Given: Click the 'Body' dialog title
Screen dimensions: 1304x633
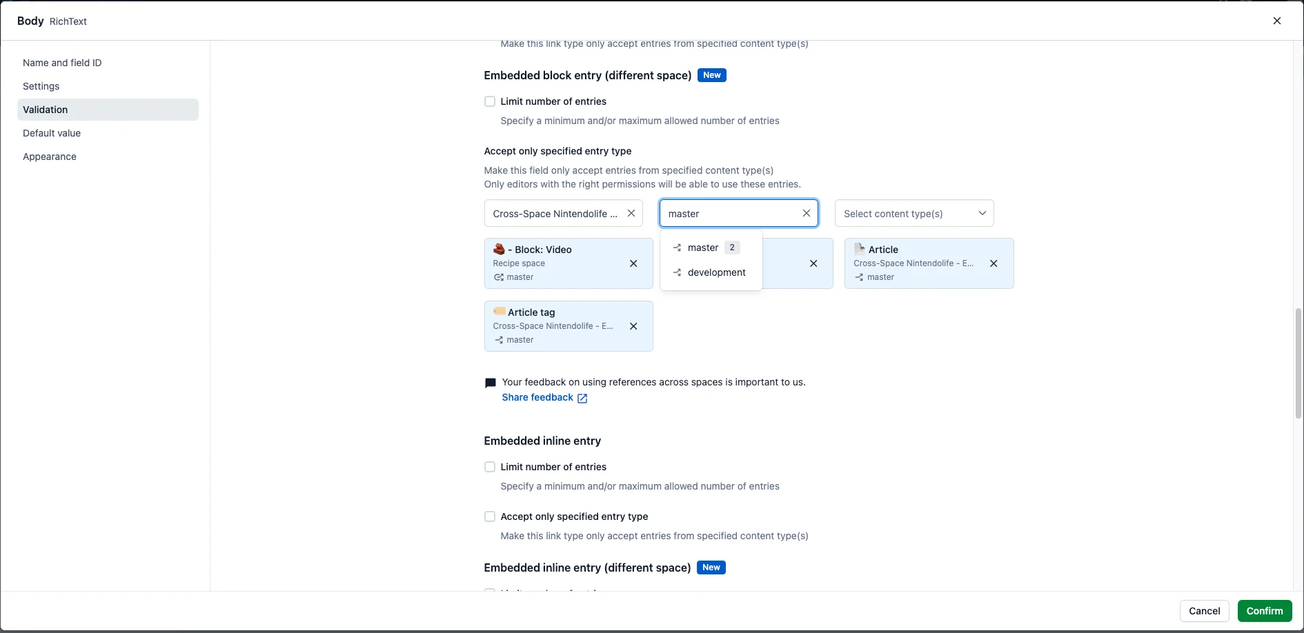Looking at the screenshot, I should pyautogui.click(x=30, y=21).
